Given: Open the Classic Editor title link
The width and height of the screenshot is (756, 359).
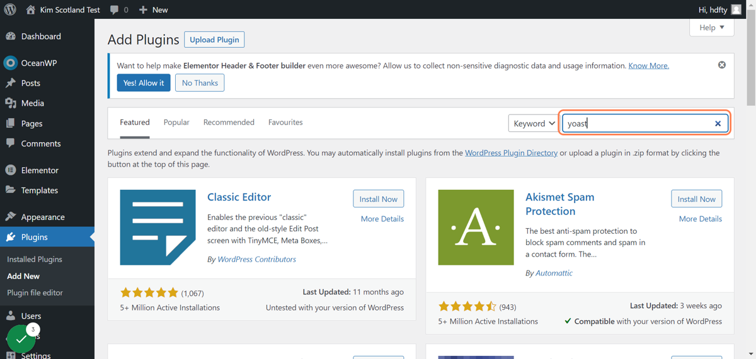Looking at the screenshot, I should tap(239, 197).
